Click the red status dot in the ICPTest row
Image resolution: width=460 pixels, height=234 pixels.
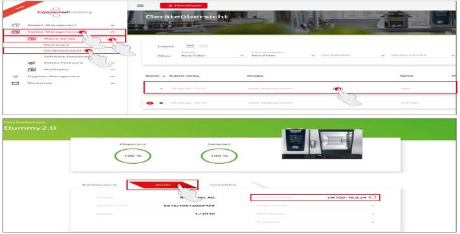[x=161, y=103]
